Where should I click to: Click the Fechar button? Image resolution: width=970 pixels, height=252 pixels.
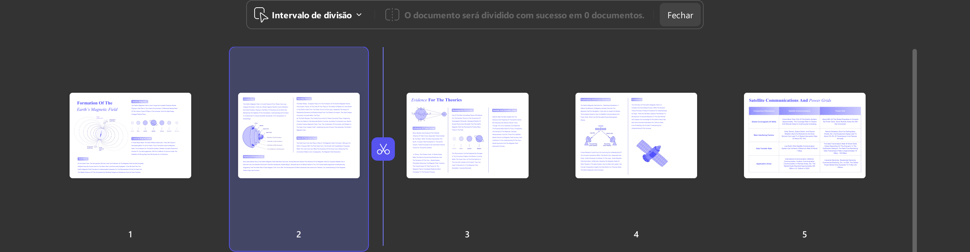(x=680, y=15)
